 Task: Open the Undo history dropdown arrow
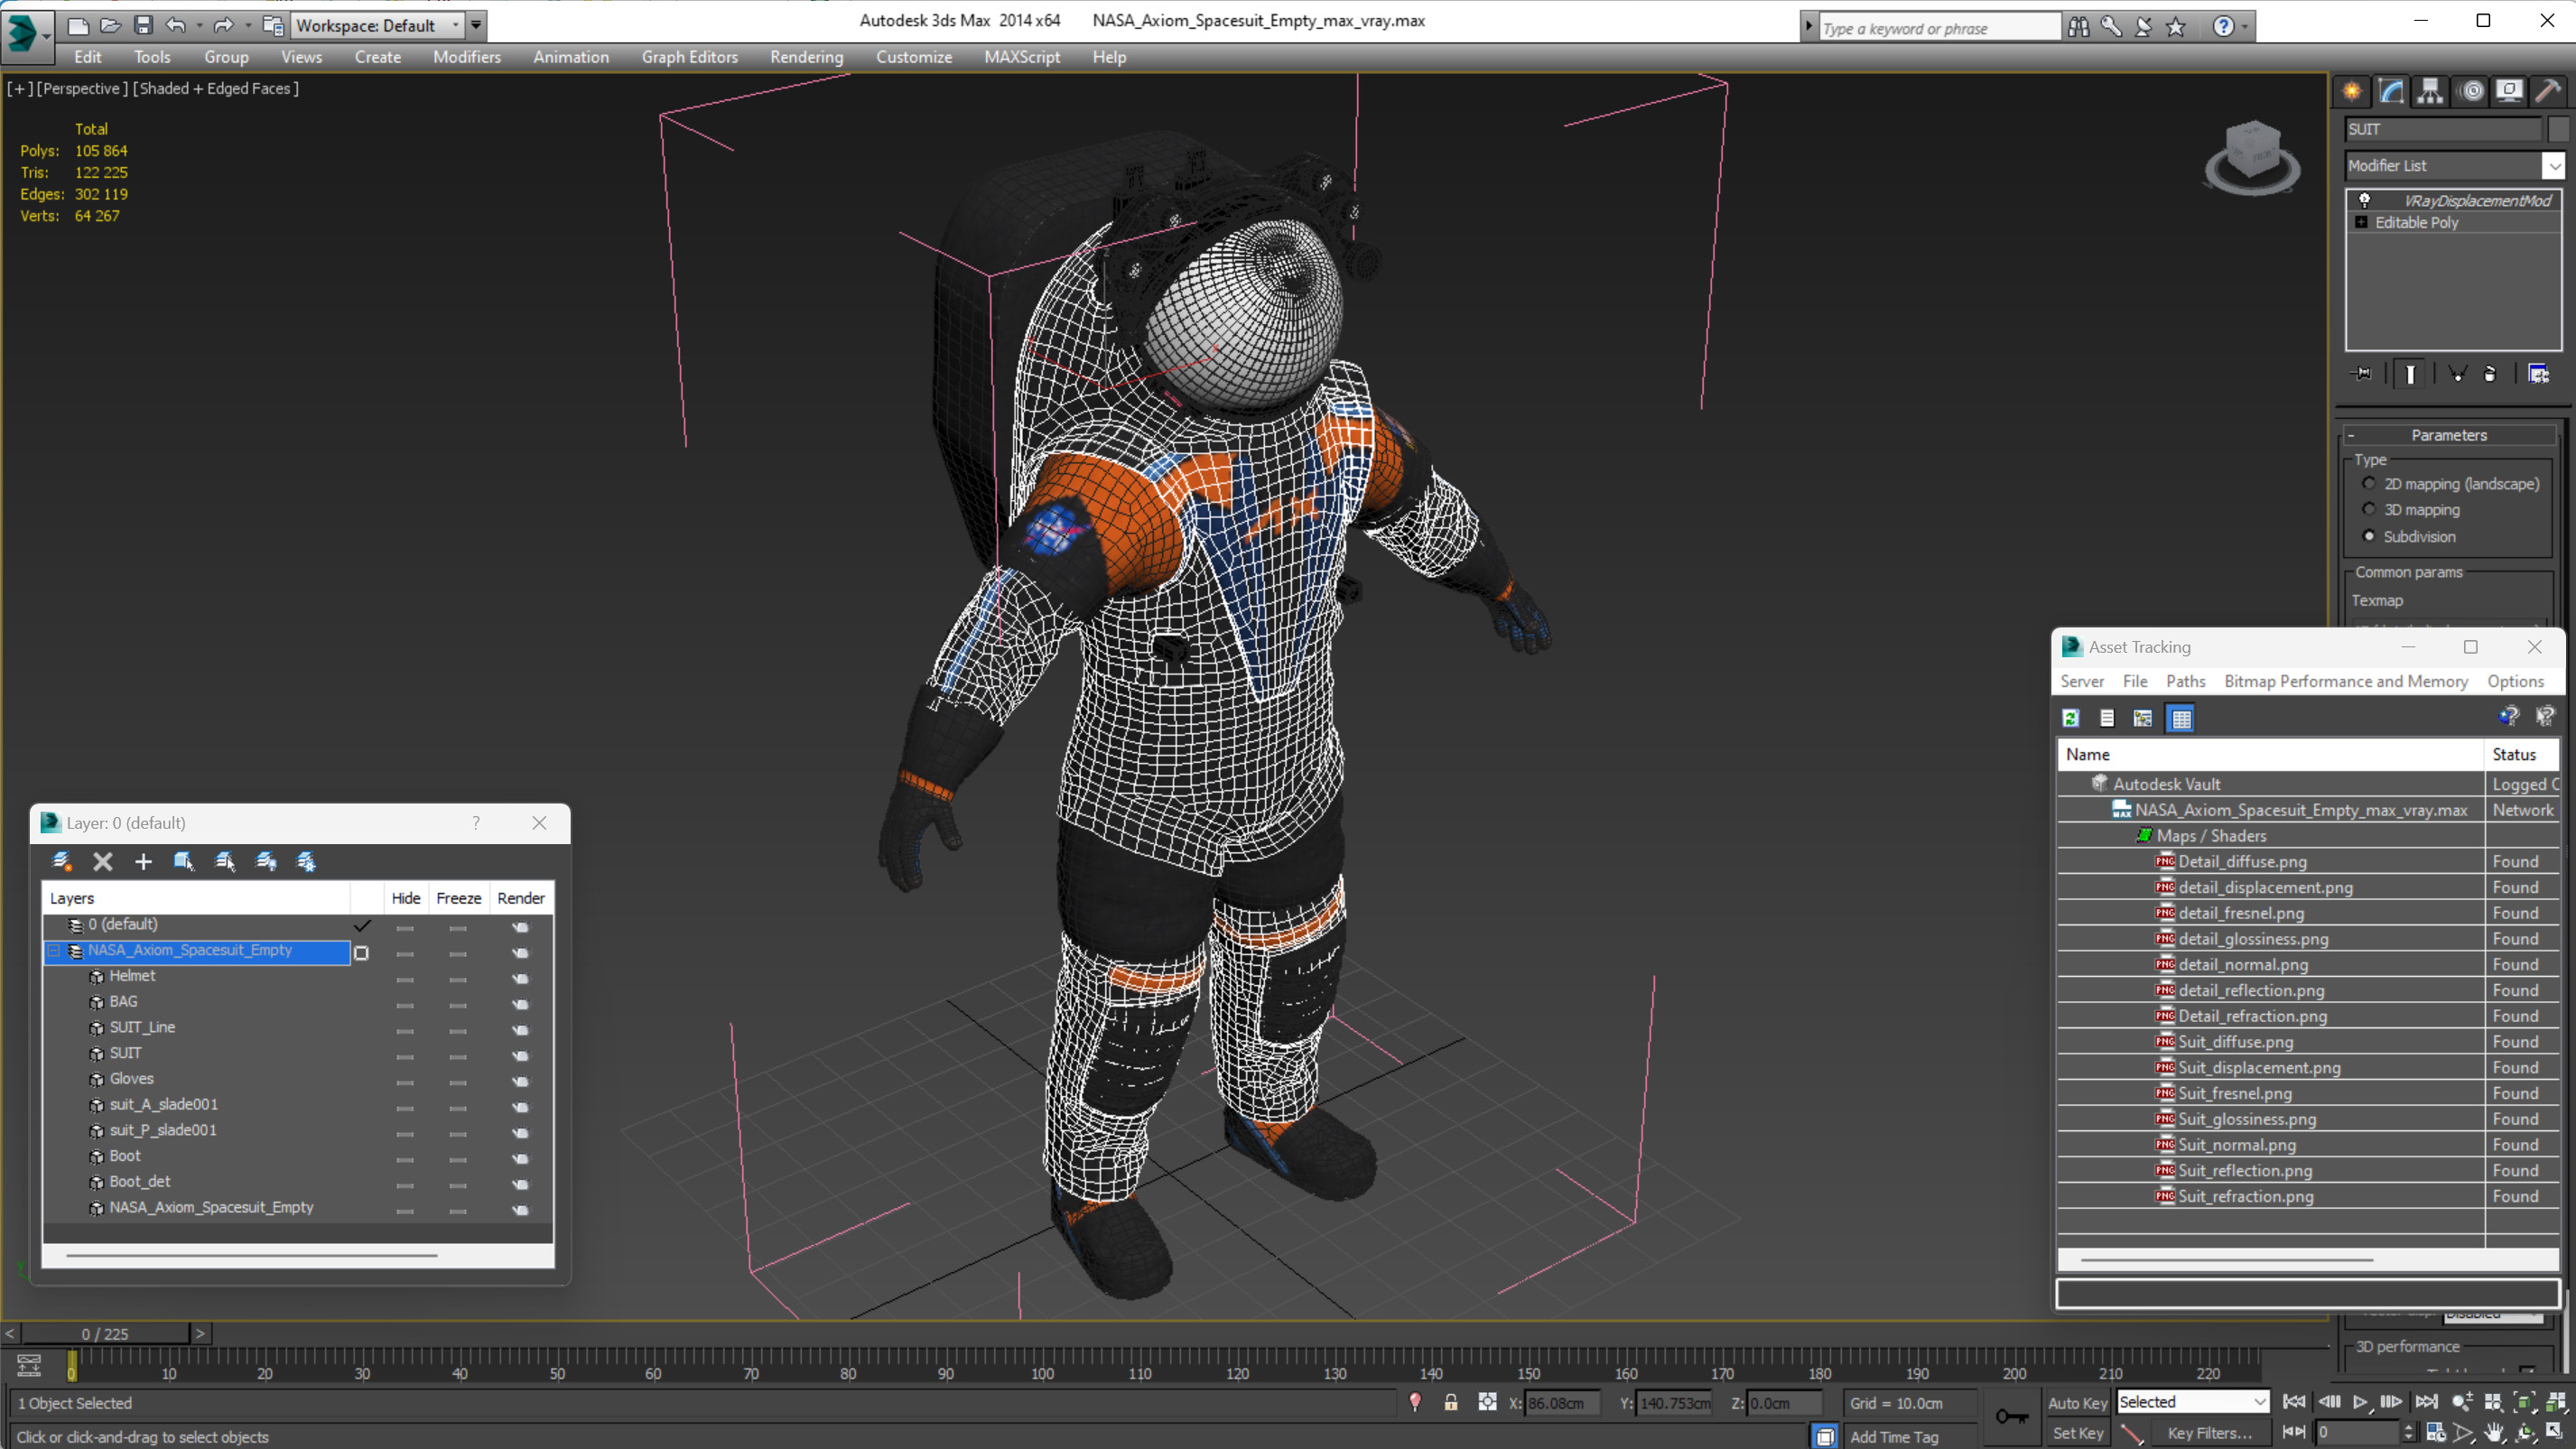click(x=199, y=25)
